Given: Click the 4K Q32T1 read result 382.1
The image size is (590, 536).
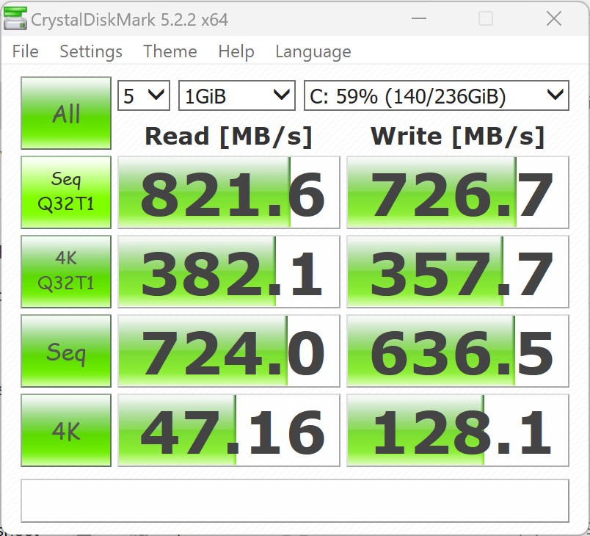Looking at the screenshot, I should 229,272.
